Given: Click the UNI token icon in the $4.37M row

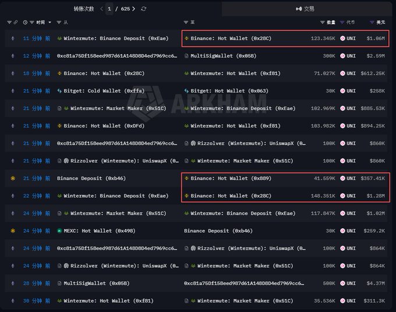Looking at the screenshot, I should point(342,283).
